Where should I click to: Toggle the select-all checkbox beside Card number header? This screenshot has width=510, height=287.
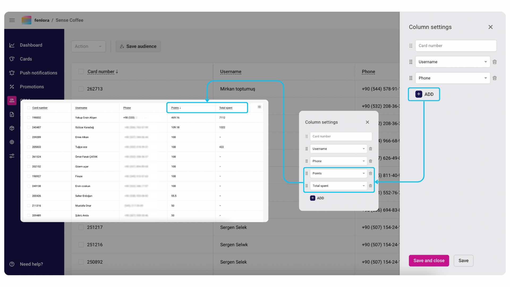[x=81, y=71]
